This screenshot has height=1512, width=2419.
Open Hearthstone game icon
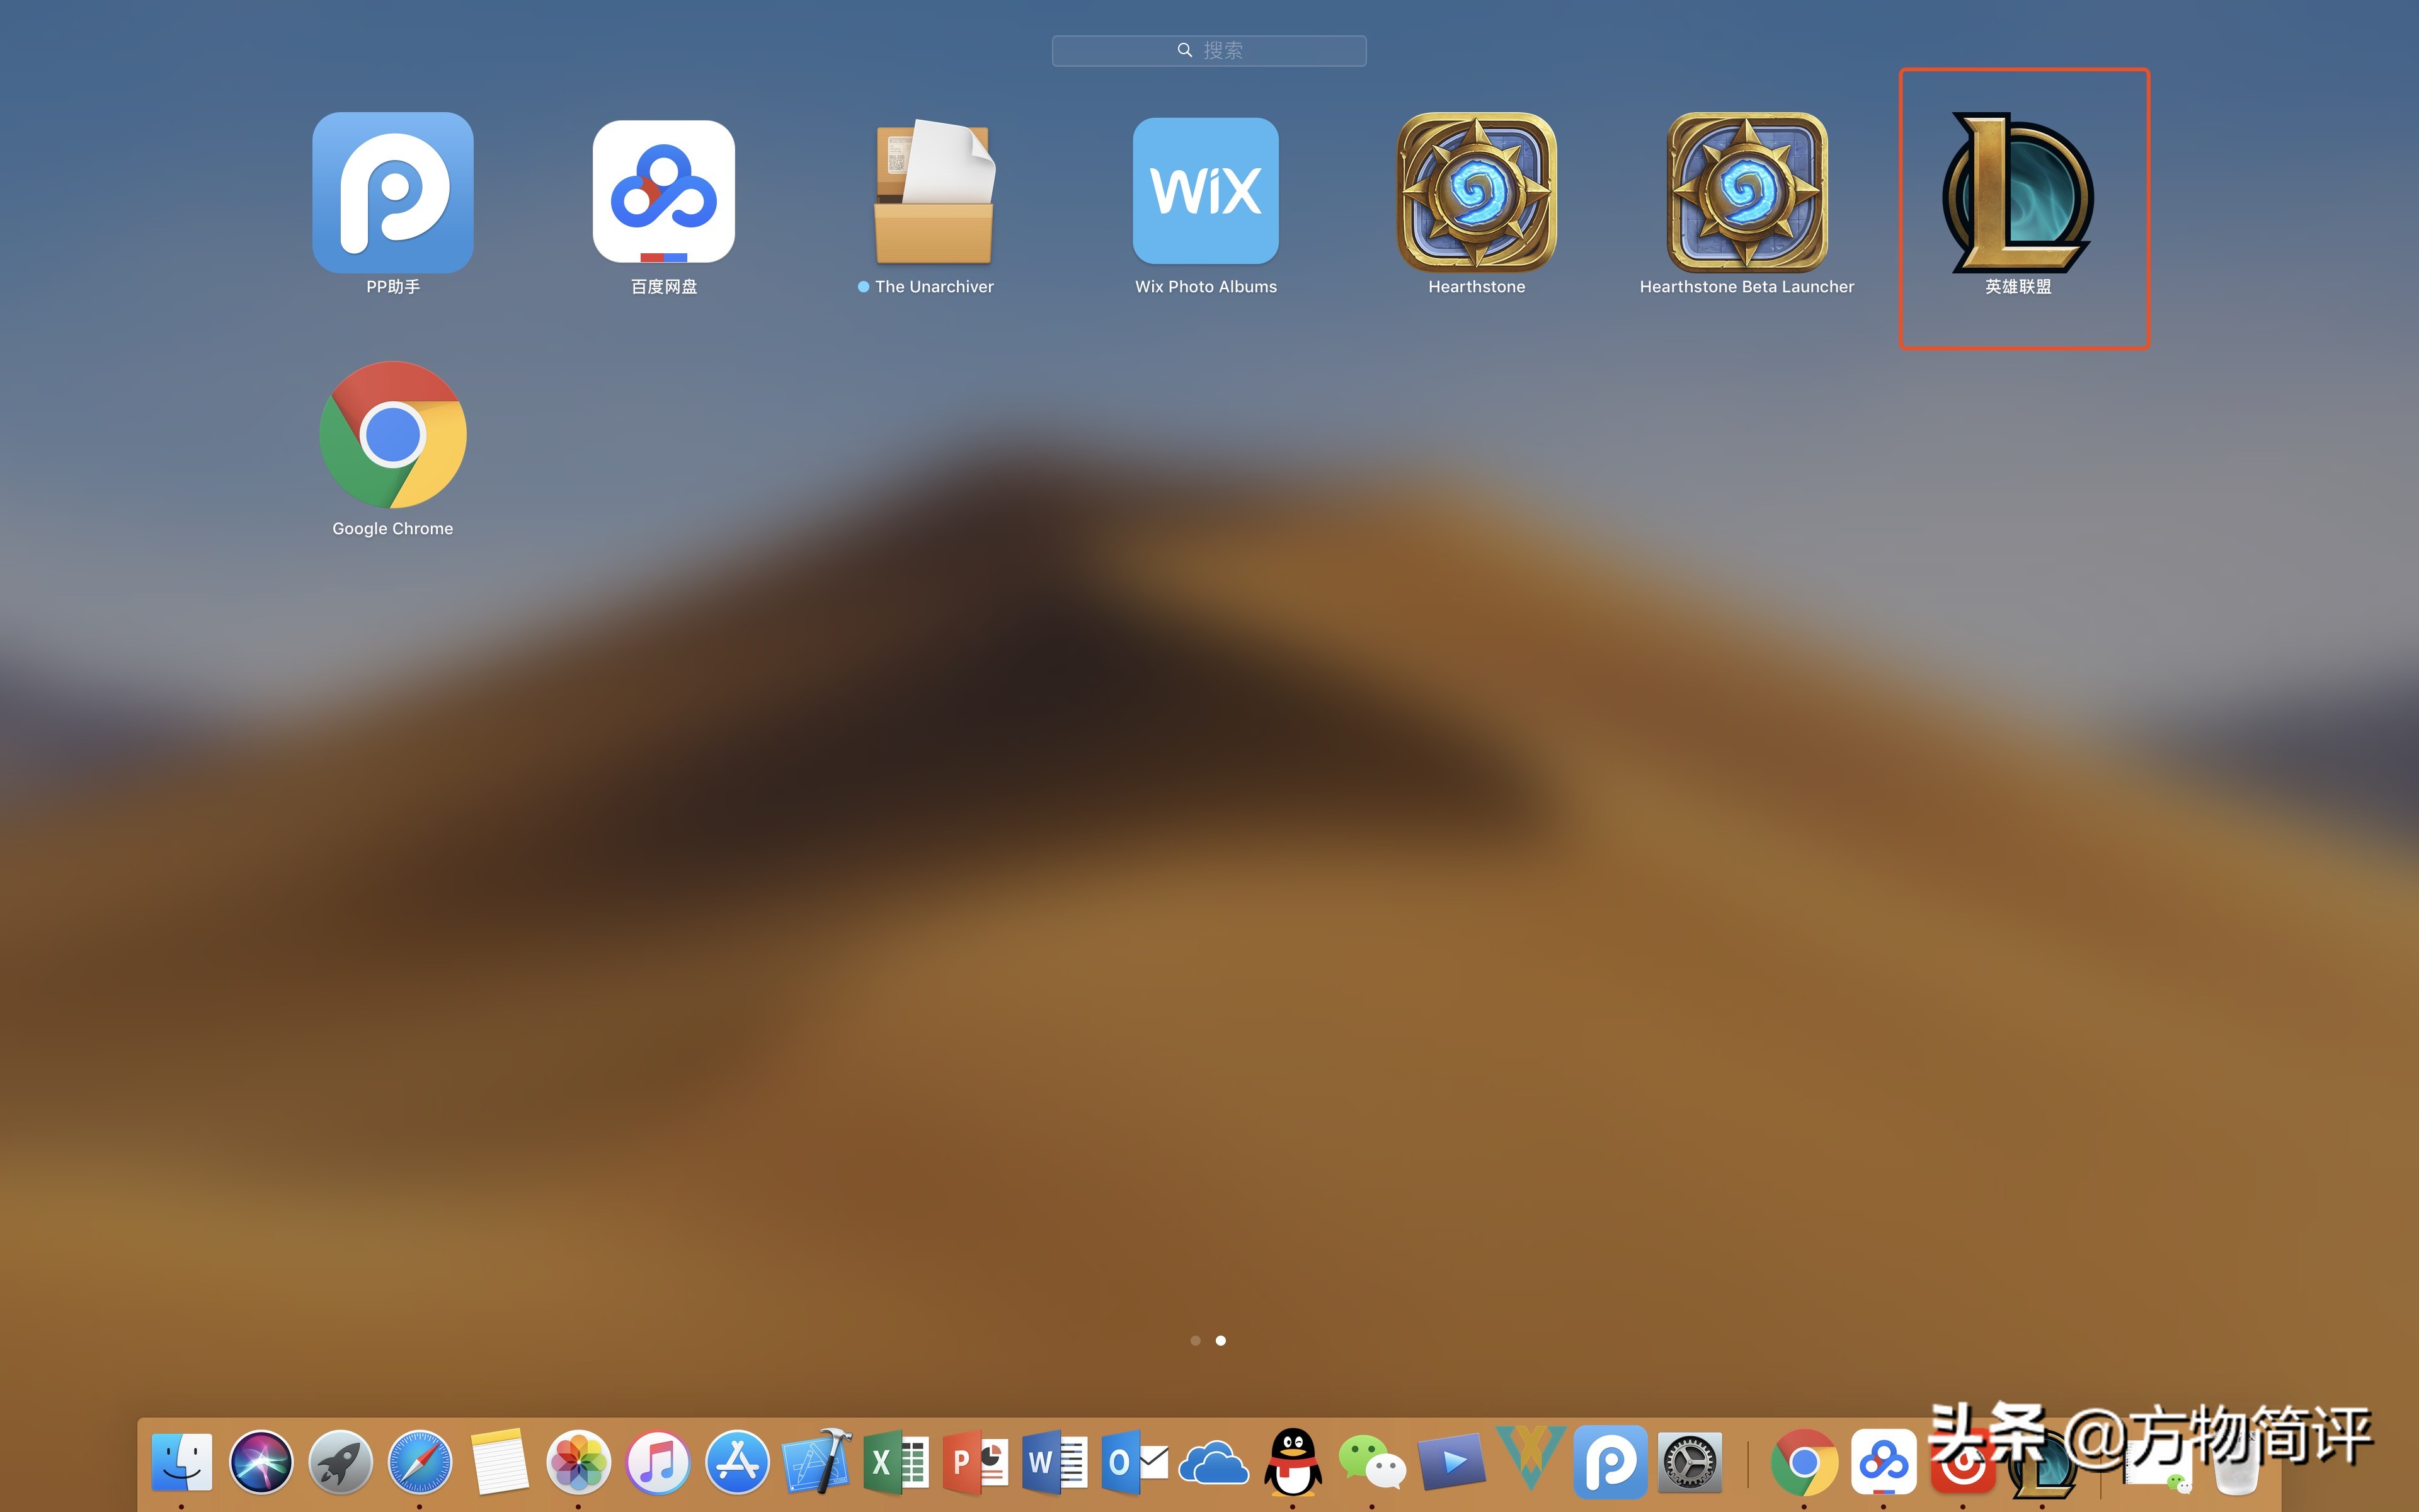[1477, 193]
